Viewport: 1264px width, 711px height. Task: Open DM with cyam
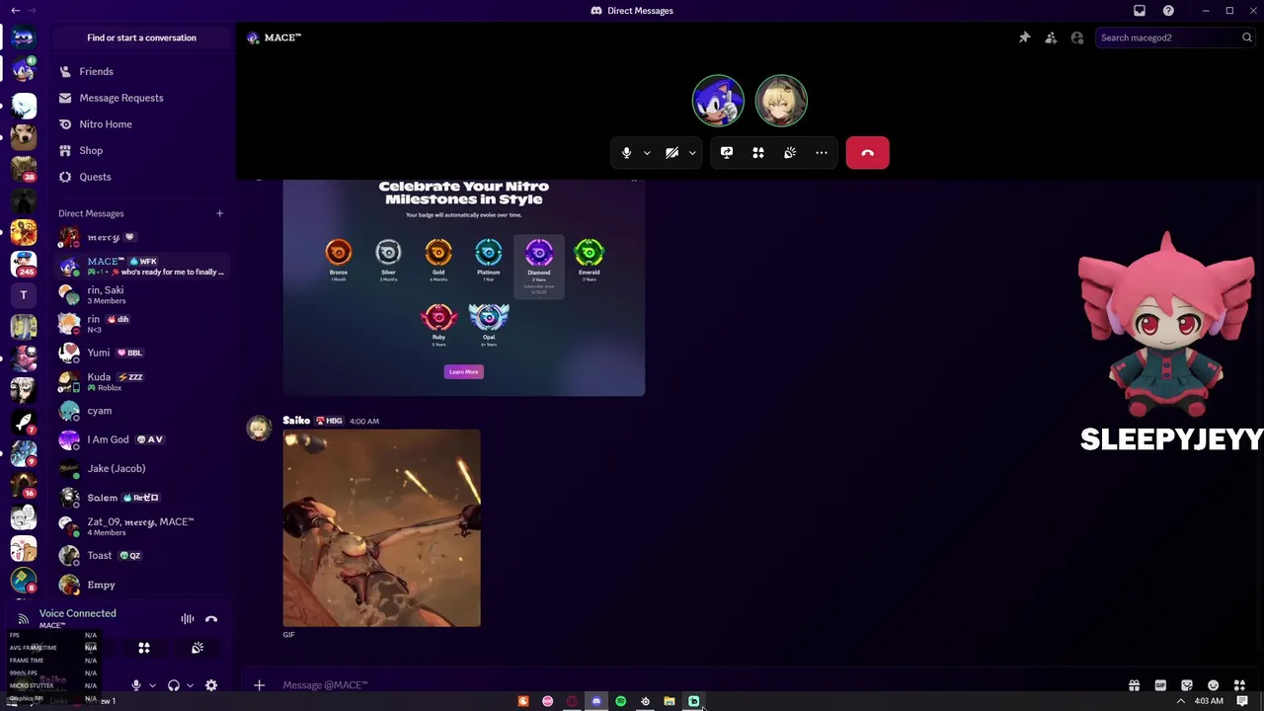tap(141, 411)
